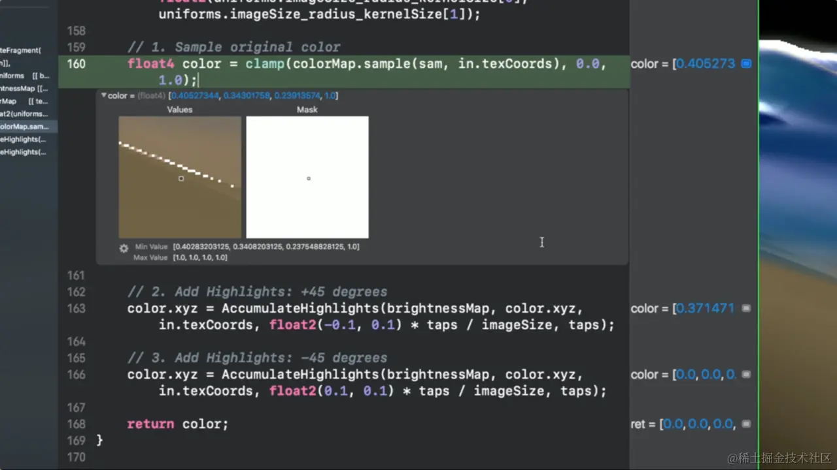
Task: Select the pixel marker in the Mask image
Action: click(309, 178)
